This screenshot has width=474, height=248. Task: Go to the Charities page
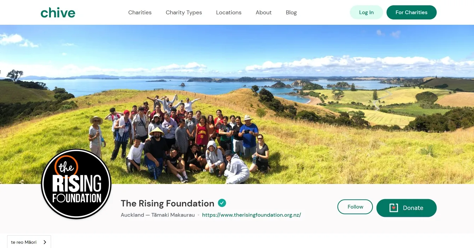(140, 12)
